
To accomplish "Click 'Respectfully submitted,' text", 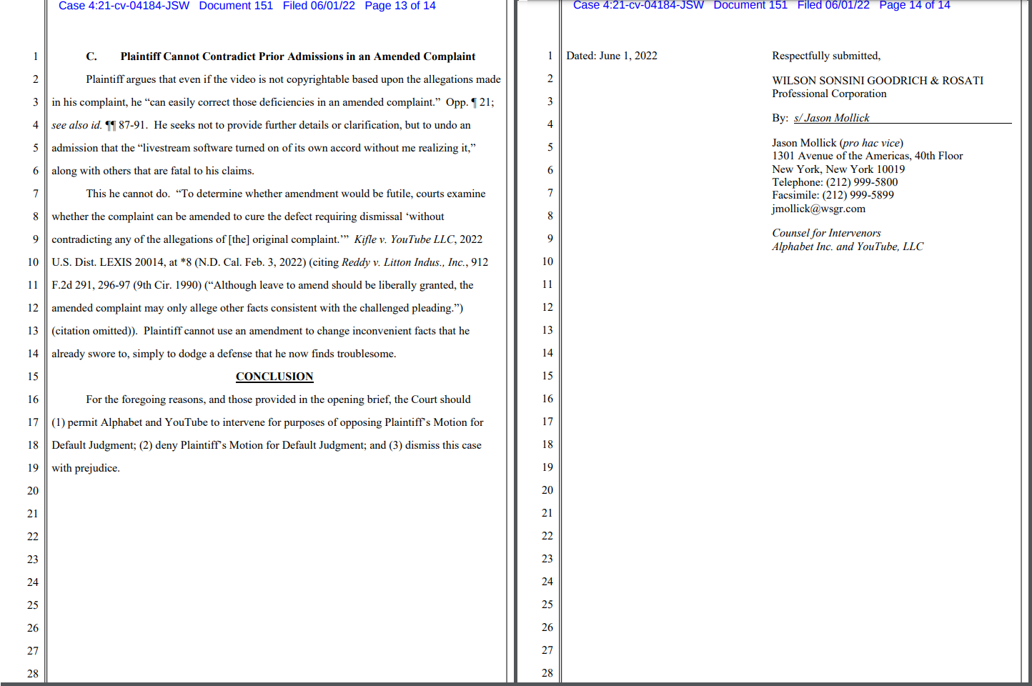I will (x=826, y=56).
